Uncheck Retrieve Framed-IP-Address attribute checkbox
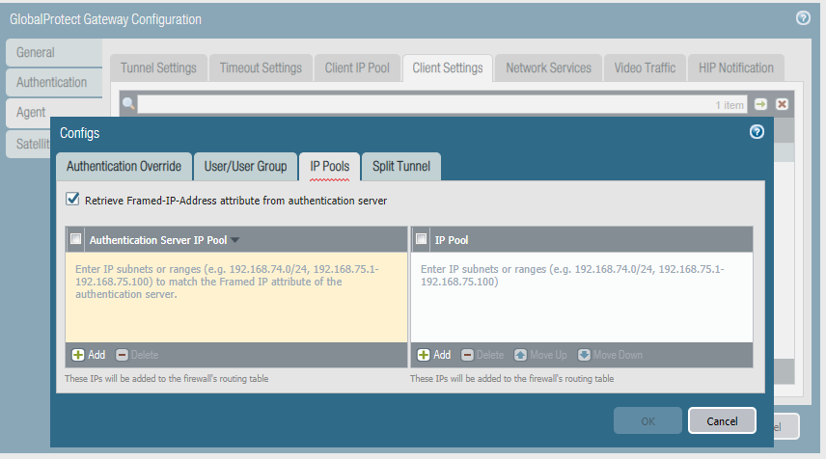Image resolution: width=826 pixels, height=459 pixels. click(x=72, y=199)
